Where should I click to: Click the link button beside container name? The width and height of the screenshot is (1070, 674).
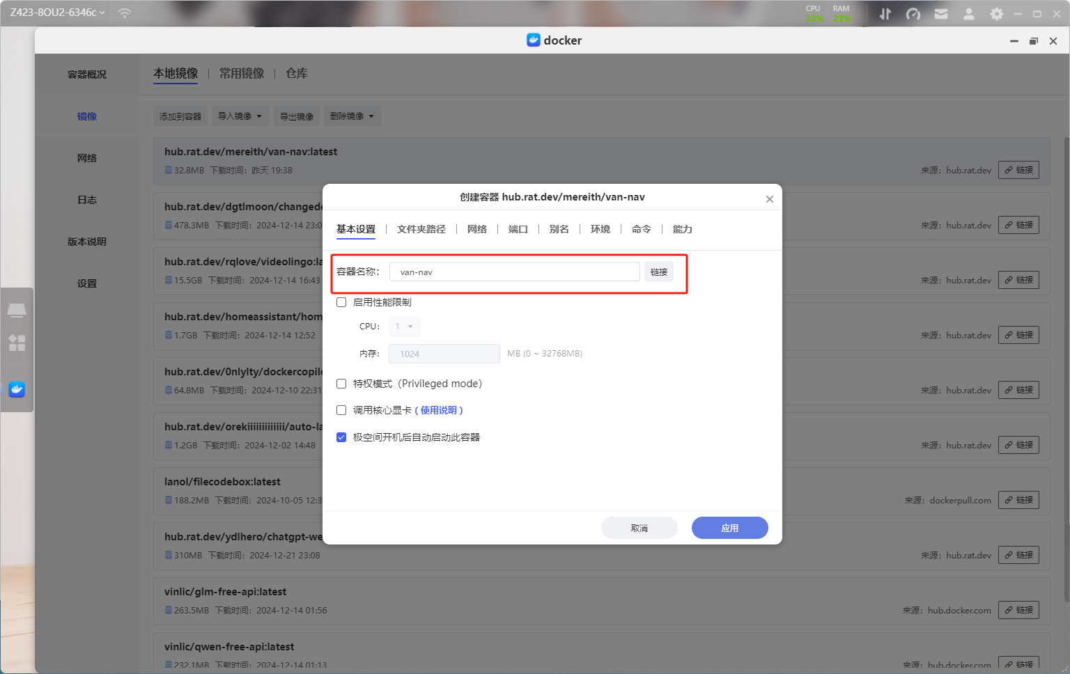659,272
